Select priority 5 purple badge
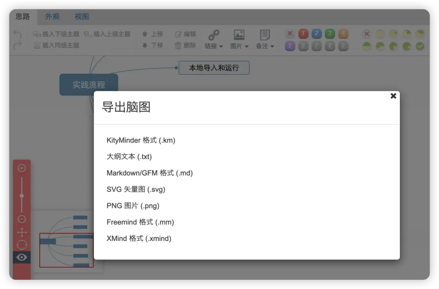Screen dimensions: 439x289 pos(290,46)
